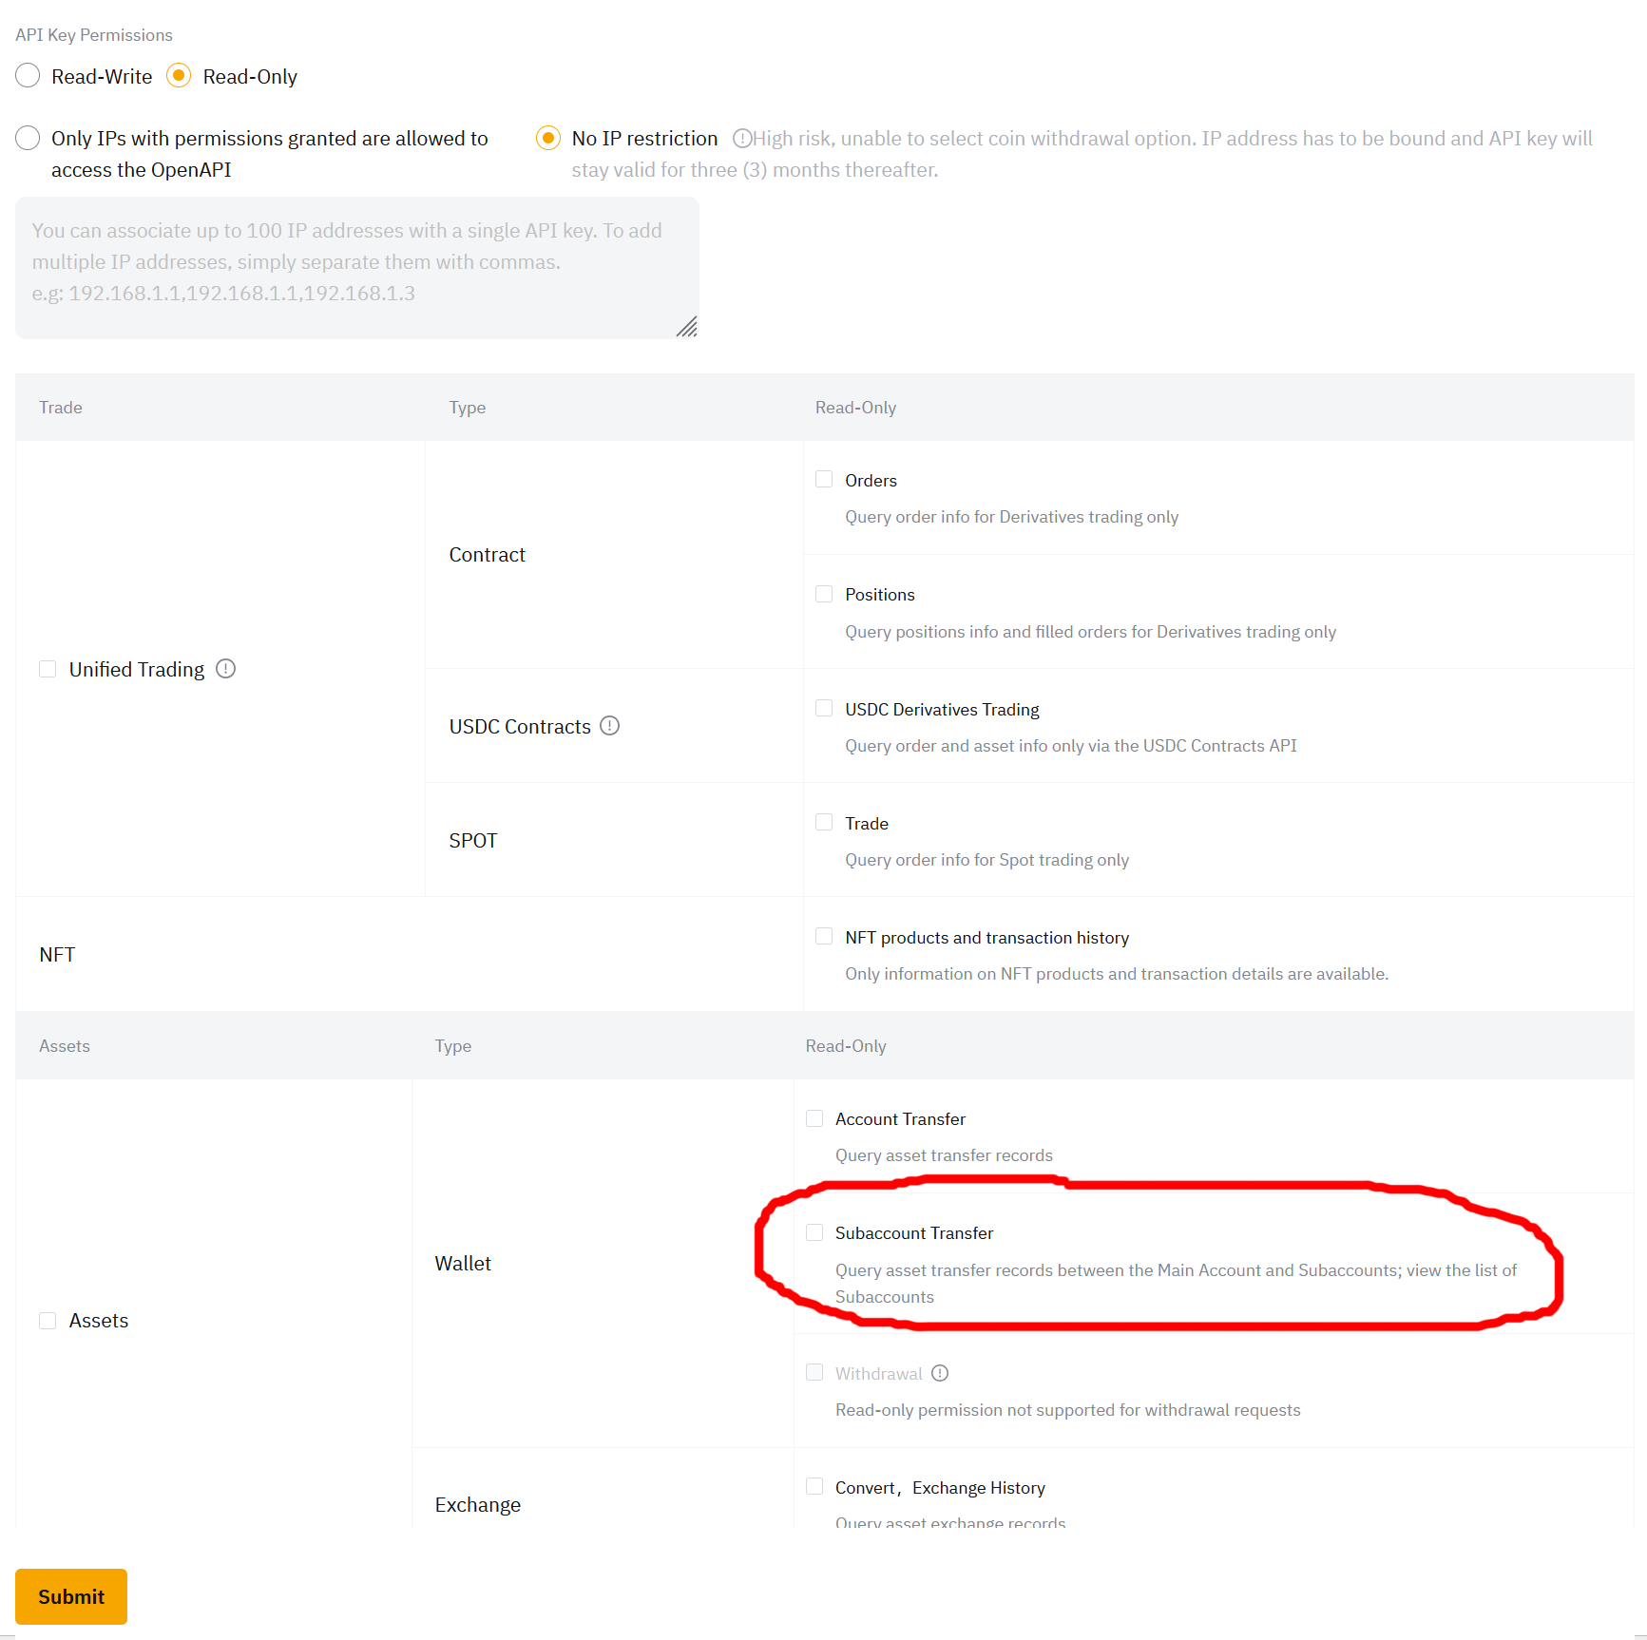Enable the SPOT Trade checkbox

(x=824, y=823)
